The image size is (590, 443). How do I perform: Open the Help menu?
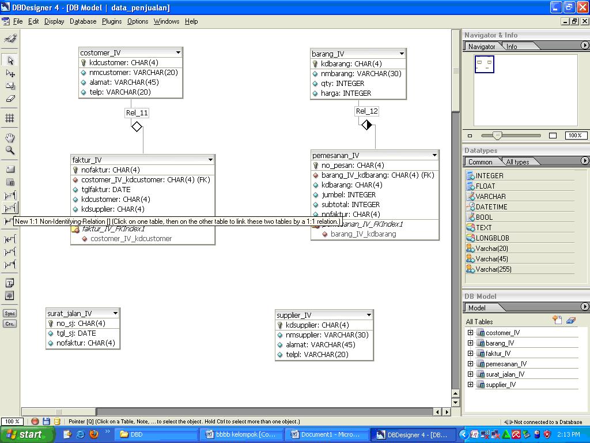[191, 21]
